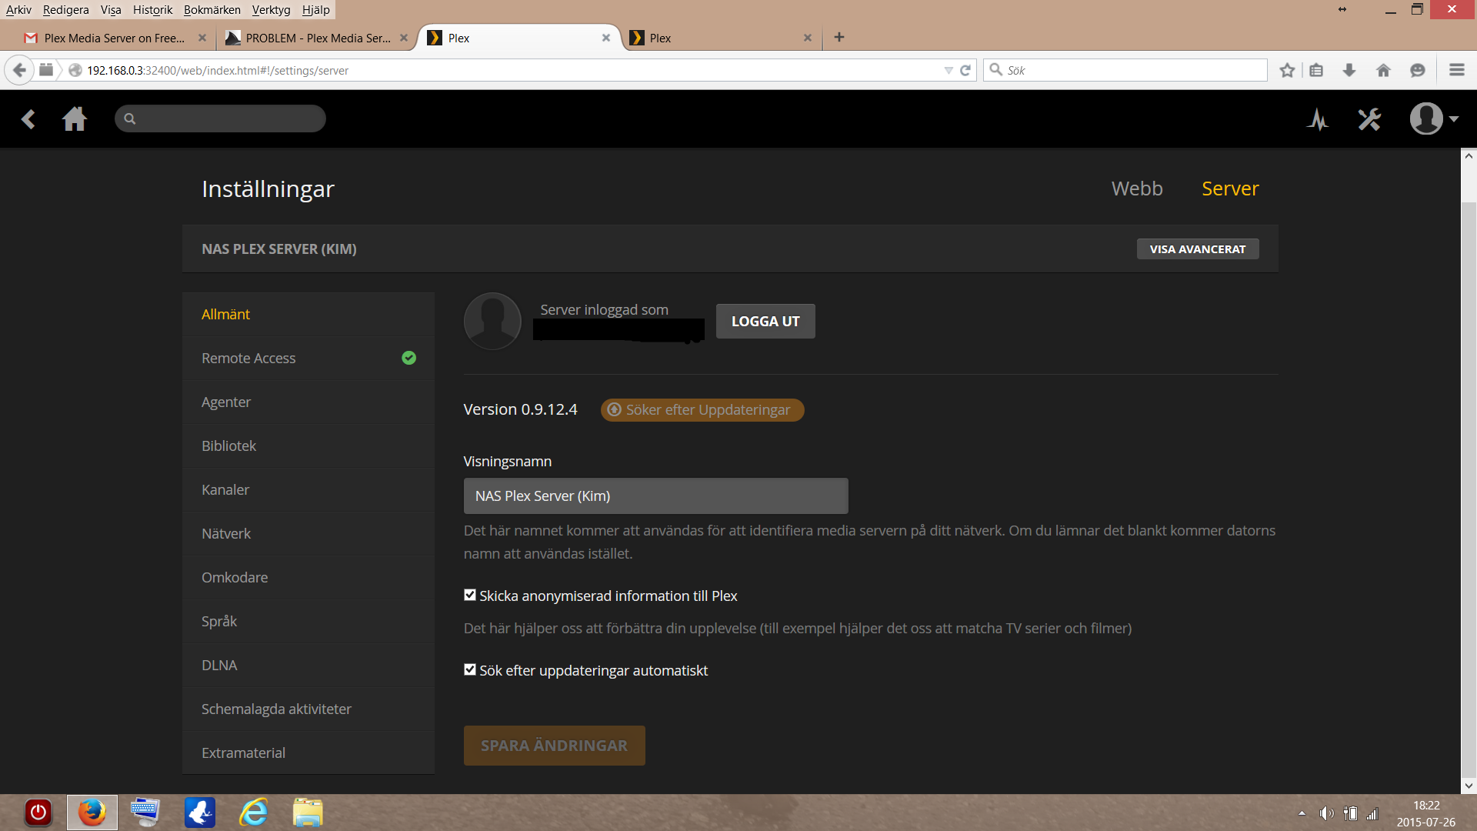
Task: Open the Hjälp menu
Action: coord(315,9)
